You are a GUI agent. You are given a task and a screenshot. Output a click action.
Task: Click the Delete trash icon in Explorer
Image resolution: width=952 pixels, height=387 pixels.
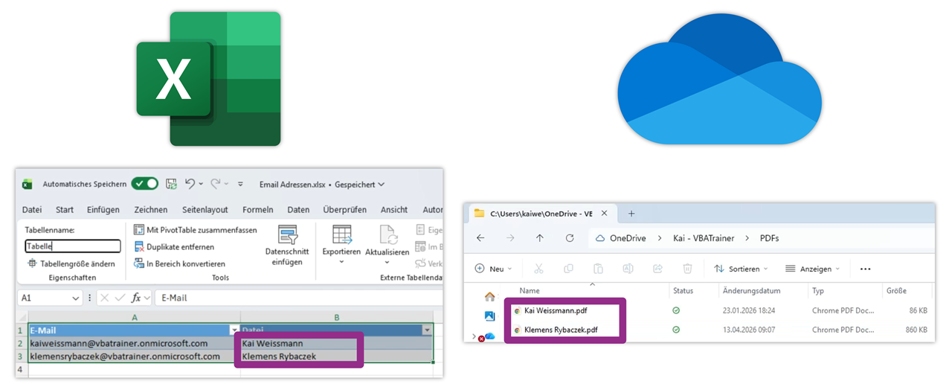pos(688,269)
